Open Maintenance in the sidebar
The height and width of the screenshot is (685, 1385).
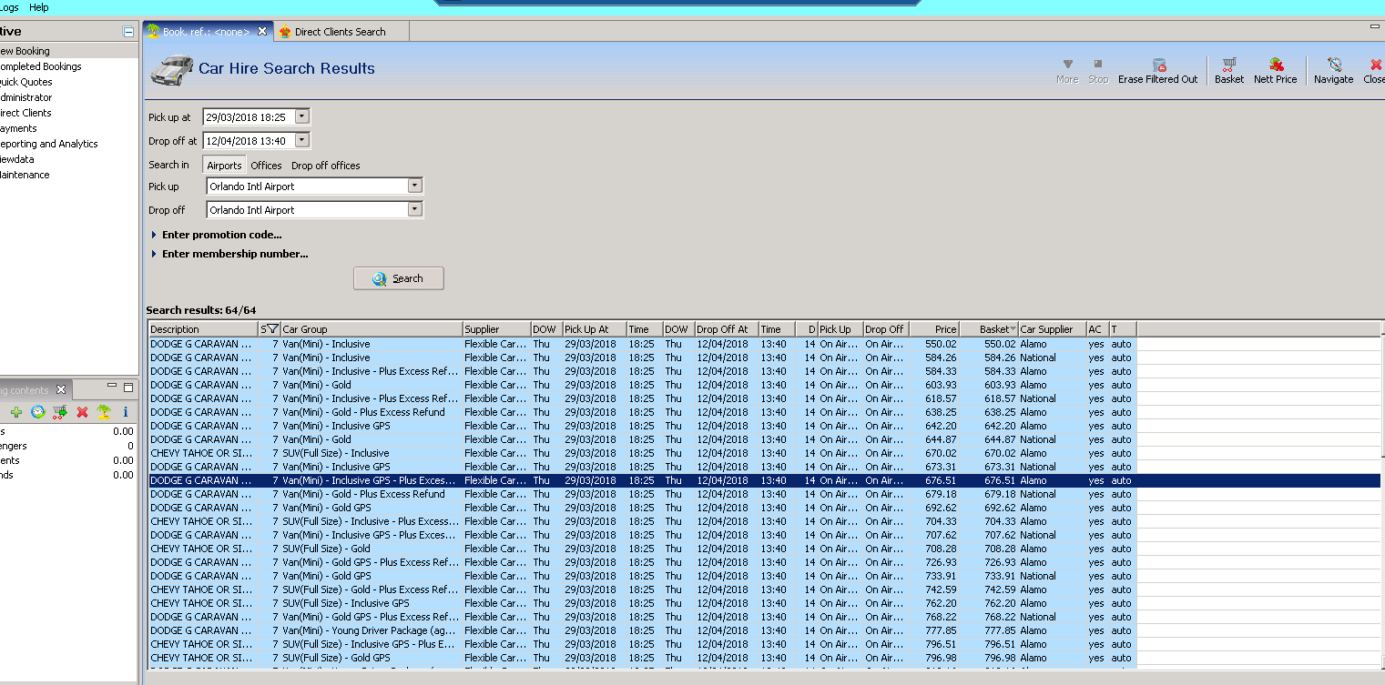coord(25,175)
